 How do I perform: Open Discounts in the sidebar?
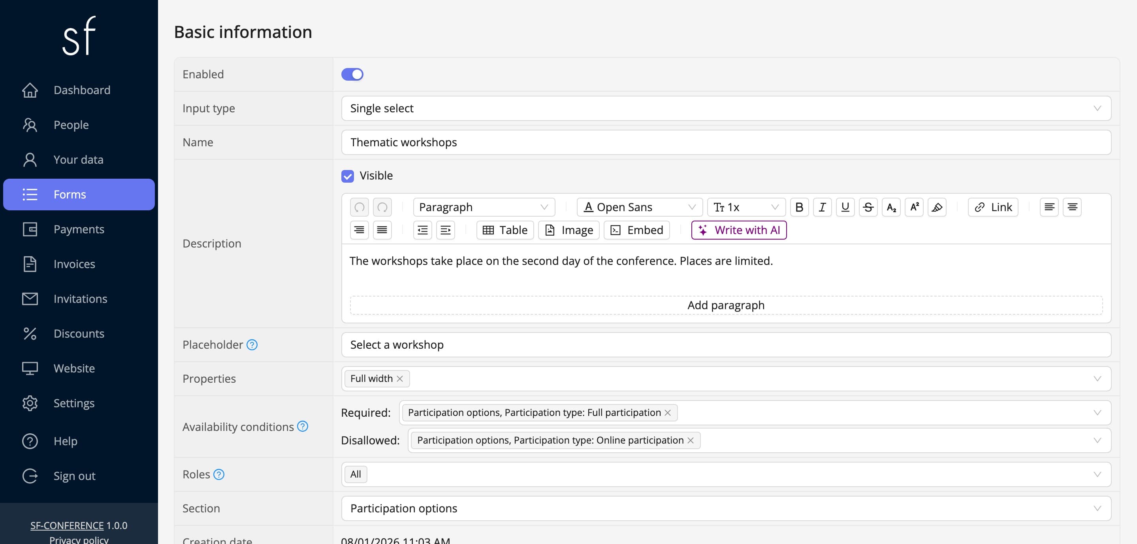click(79, 334)
